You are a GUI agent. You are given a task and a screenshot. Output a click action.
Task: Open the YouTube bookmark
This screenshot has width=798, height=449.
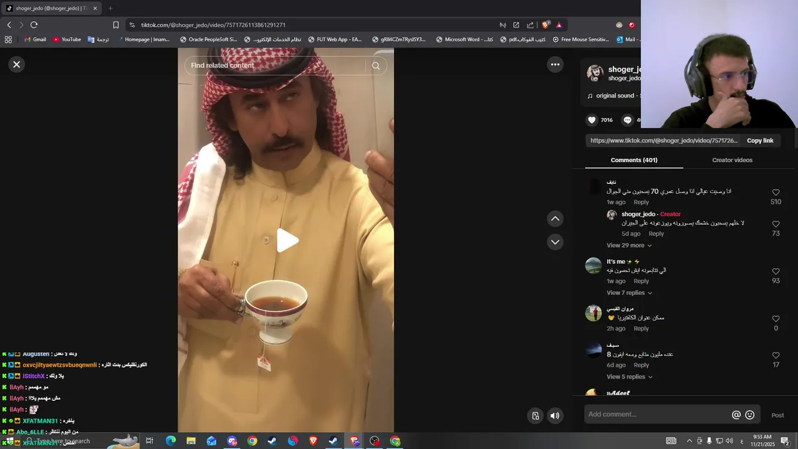67,39
